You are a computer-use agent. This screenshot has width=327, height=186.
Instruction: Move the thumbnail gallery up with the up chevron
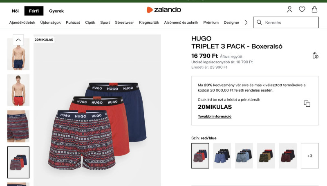pyautogui.click(x=18, y=40)
